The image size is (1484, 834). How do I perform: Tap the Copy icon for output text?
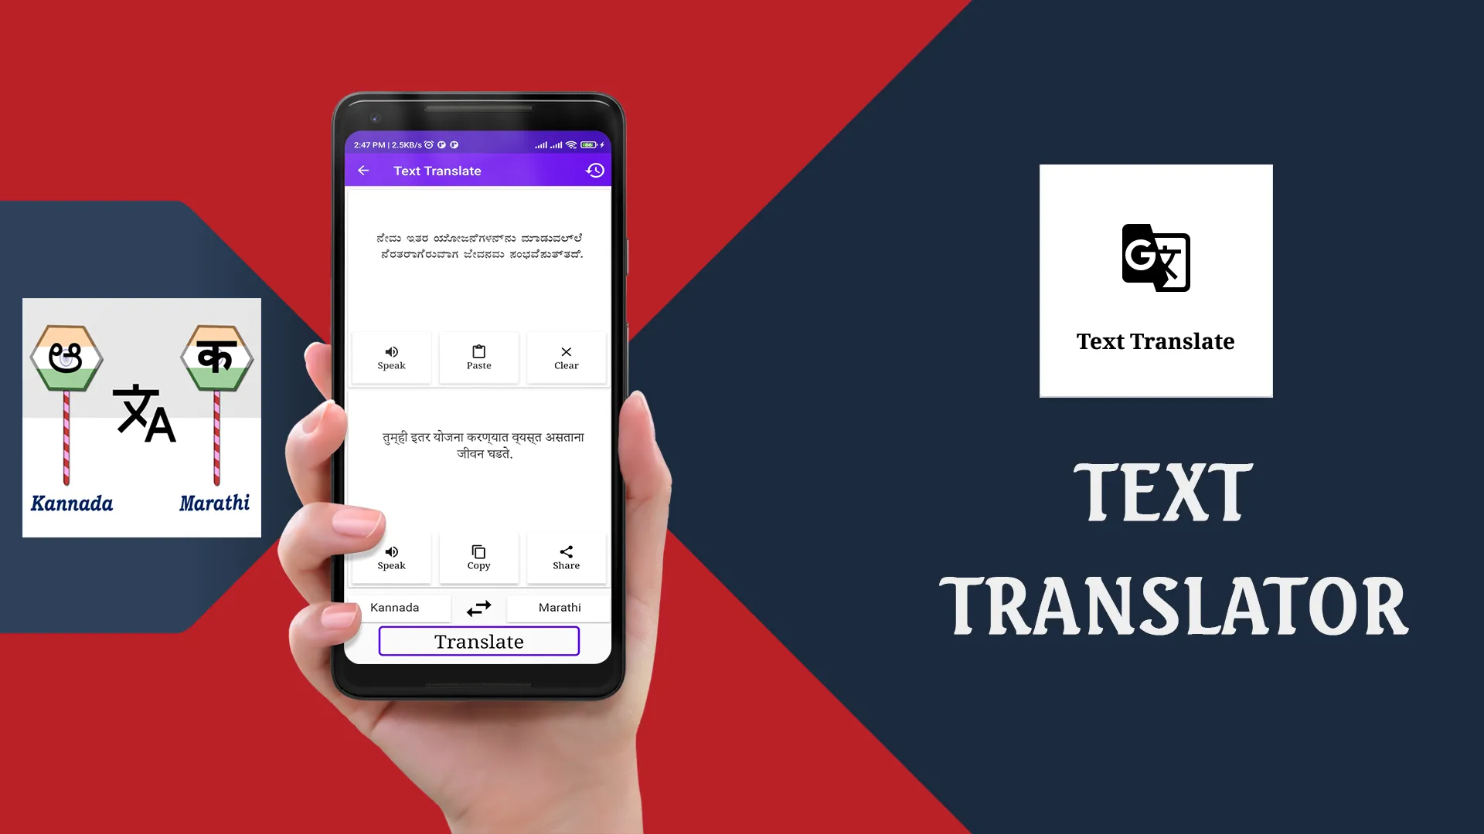tap(478, 552)
